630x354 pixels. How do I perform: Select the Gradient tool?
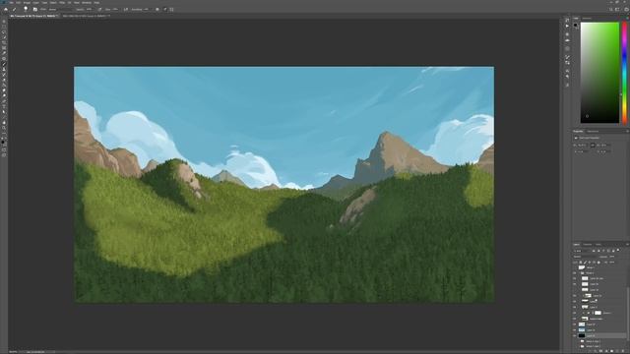point(4,86)
